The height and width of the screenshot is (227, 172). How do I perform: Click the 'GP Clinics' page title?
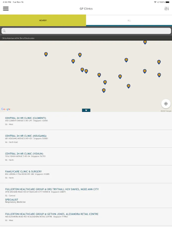click(86, 9)
